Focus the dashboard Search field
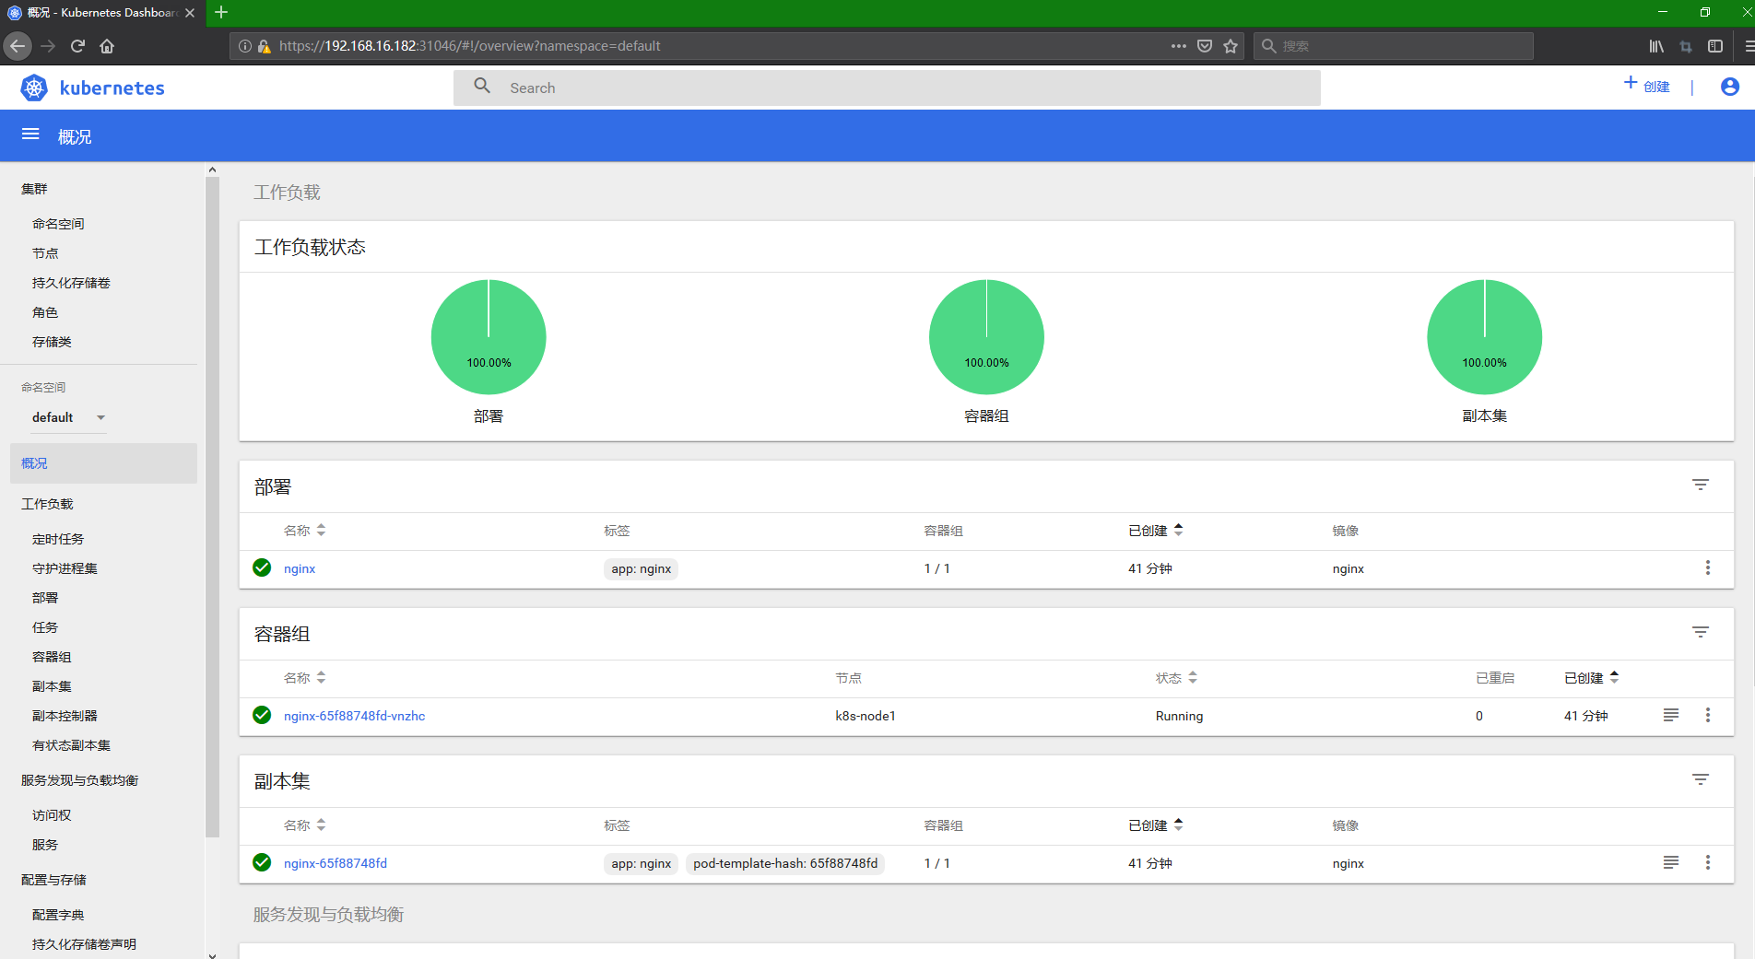1755x959 pixels. [x=887, y=88]
